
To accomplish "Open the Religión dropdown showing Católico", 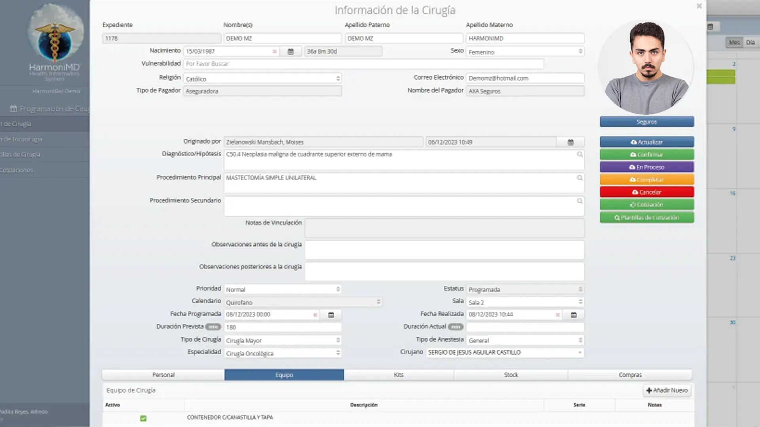I will pos(262,78).
